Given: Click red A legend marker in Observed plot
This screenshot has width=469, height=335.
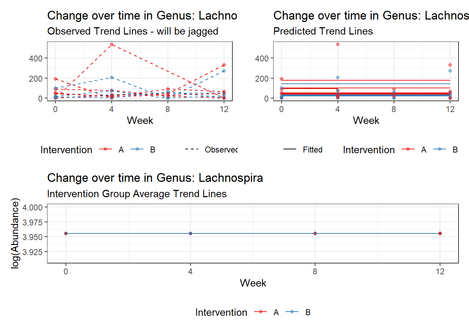Looking at the screenshot, I should click(x=105, y=149).
